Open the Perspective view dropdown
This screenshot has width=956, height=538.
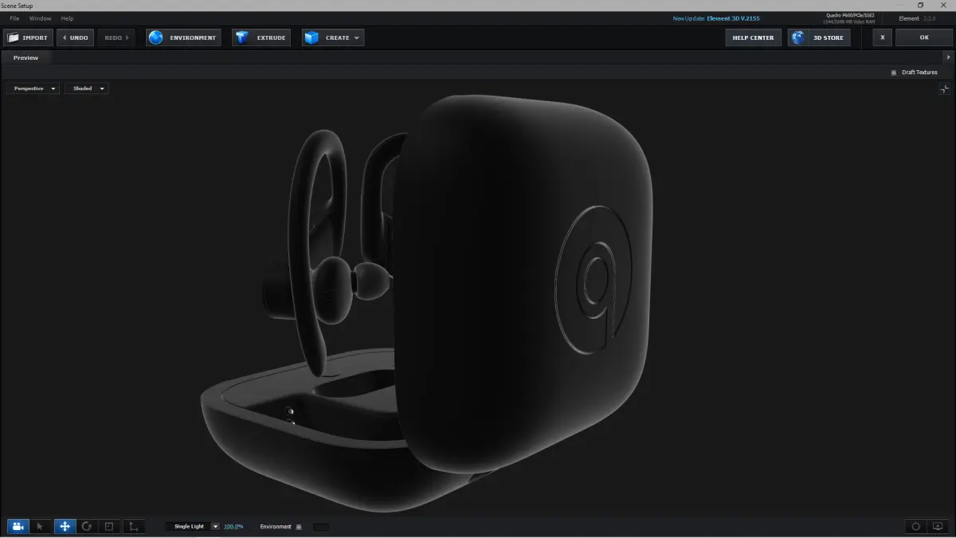pos(33,88)
